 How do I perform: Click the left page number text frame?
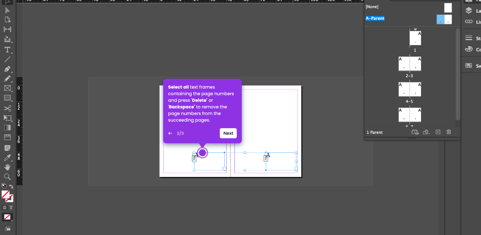coord(209,161)
